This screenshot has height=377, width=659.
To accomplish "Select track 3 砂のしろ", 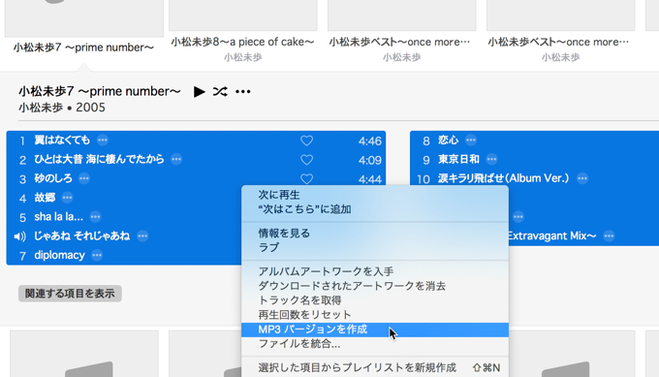I will point(196,178).
